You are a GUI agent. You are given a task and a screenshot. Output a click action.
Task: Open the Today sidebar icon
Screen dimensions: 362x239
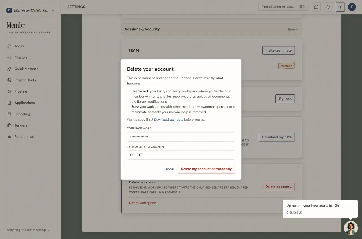9,46
